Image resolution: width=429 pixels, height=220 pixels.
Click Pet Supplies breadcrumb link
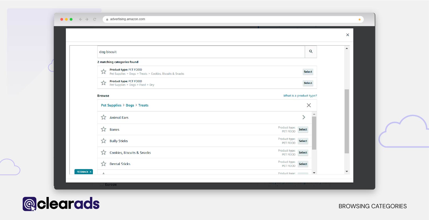coord(111,105)
